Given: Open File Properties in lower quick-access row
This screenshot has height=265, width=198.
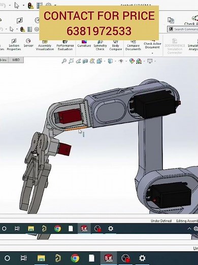Looking at the screenshot, I should point(29,30).
